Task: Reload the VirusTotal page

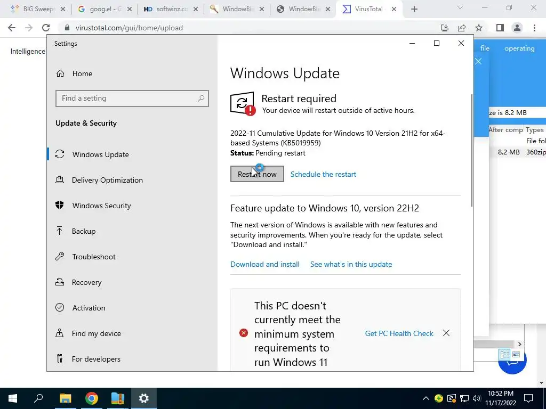Action: coord(46,28)
